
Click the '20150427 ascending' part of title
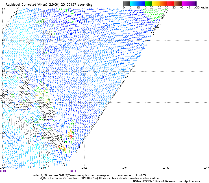(77, 5)
